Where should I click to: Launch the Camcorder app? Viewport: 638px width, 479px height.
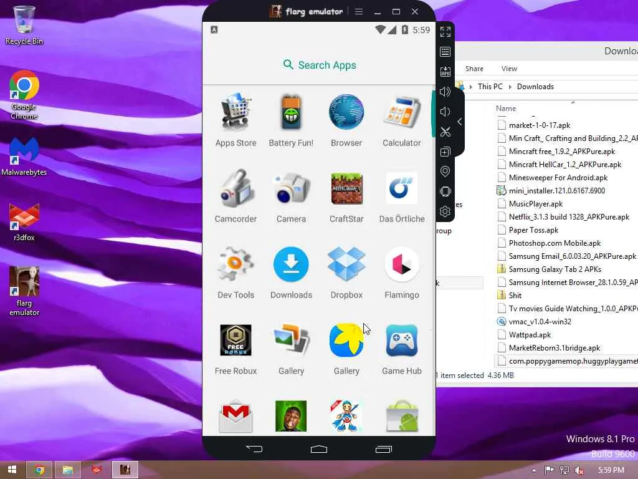[x=236, y=196]
